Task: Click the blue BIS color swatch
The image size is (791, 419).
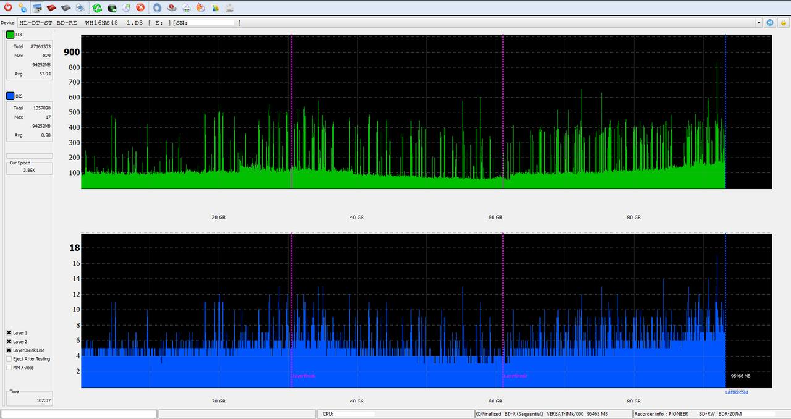Action: pos(10,96)
